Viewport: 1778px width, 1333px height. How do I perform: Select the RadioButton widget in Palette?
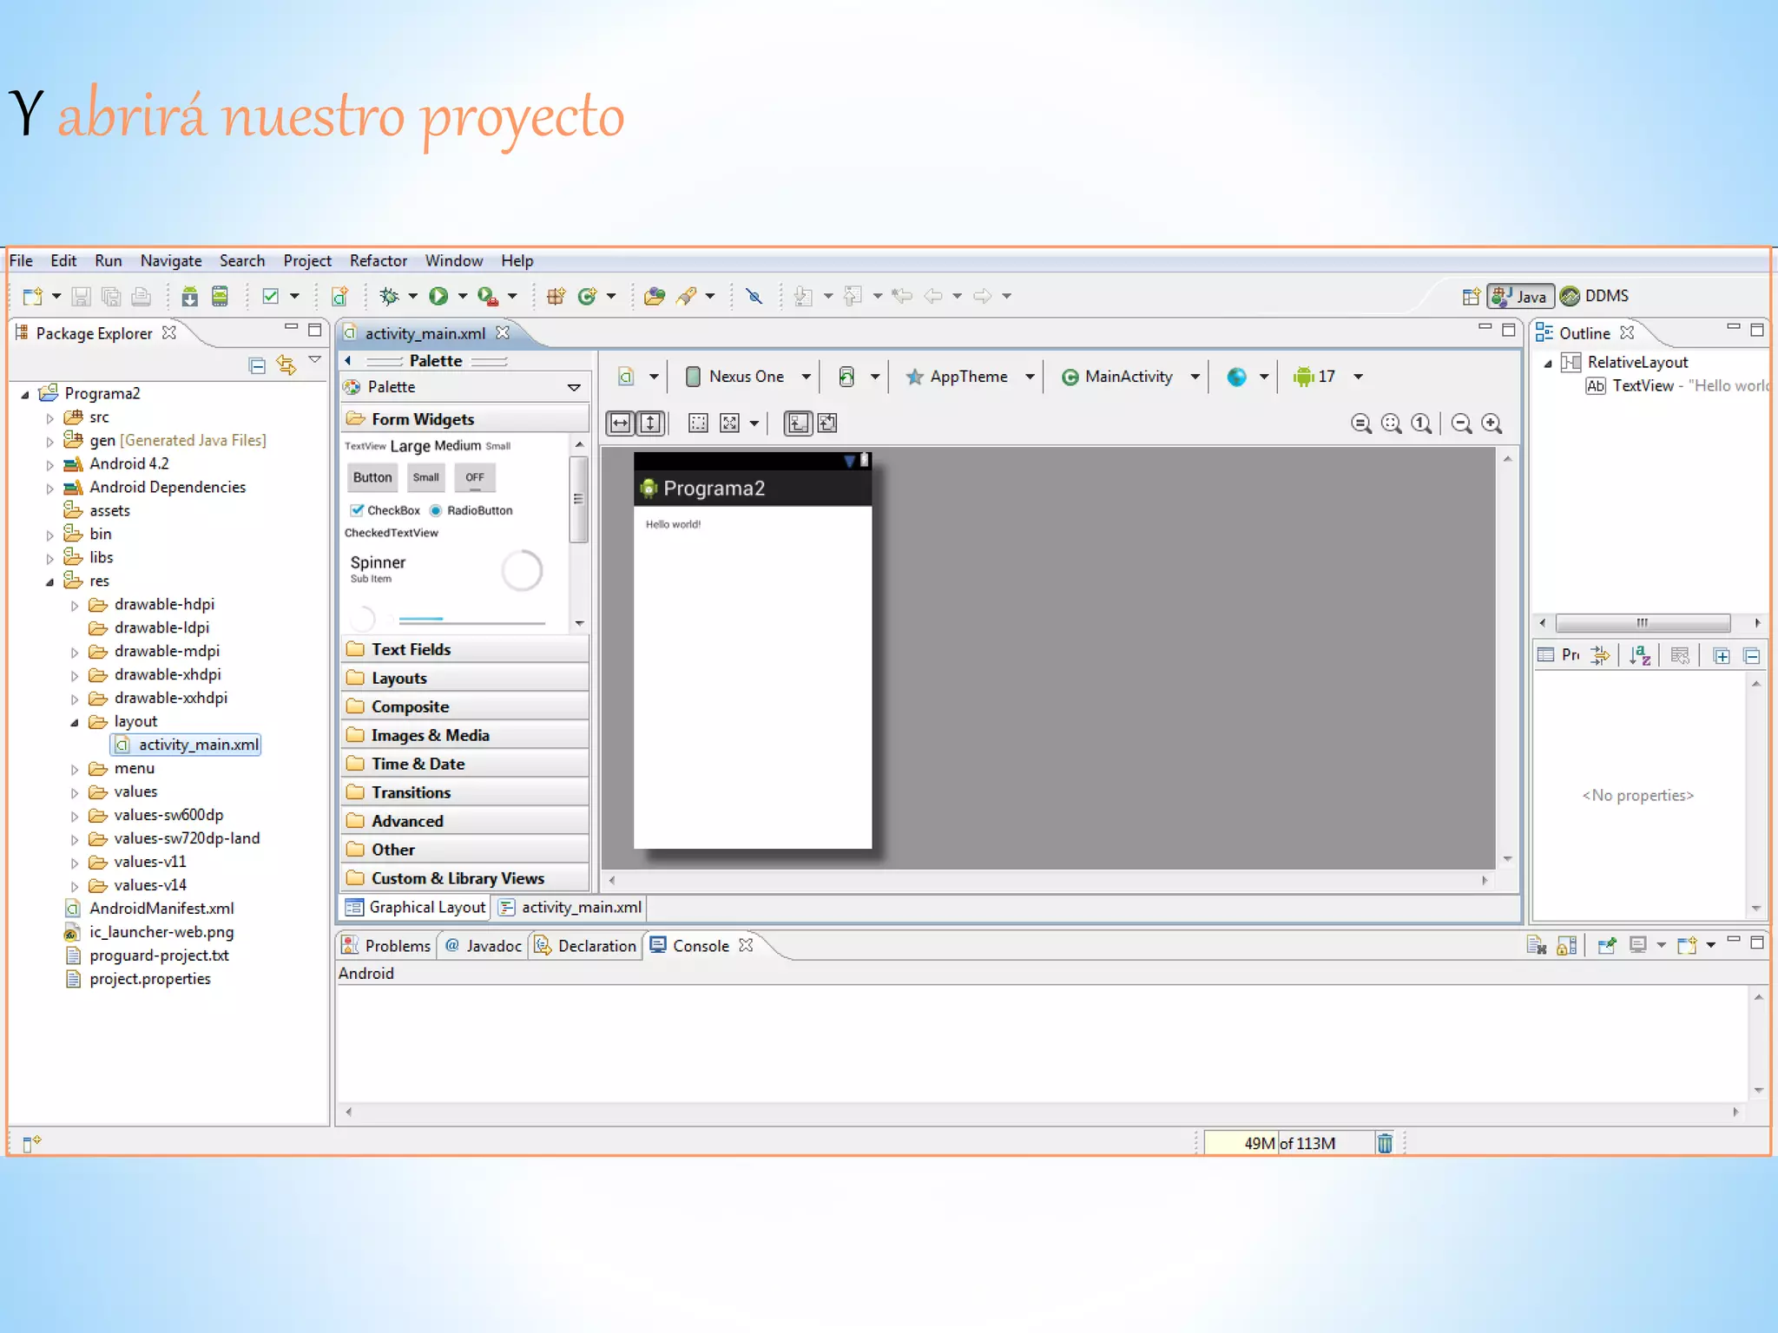click(471, 510)
